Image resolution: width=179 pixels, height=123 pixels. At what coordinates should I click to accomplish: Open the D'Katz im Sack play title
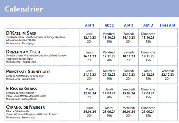pos(21,33)
